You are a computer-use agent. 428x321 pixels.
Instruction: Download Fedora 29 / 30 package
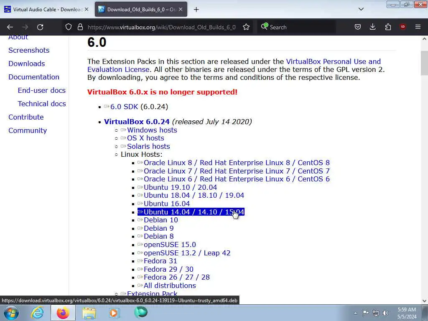(x=169, y=269)
